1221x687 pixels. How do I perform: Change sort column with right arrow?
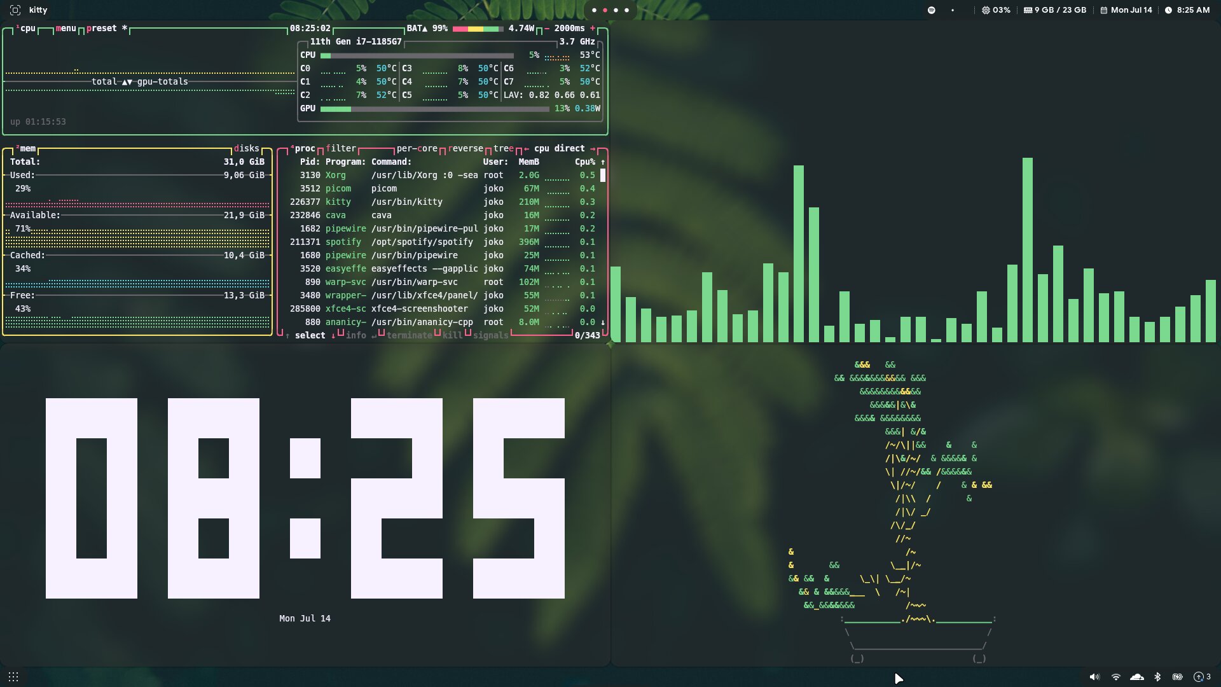click(x=593, y=148)
